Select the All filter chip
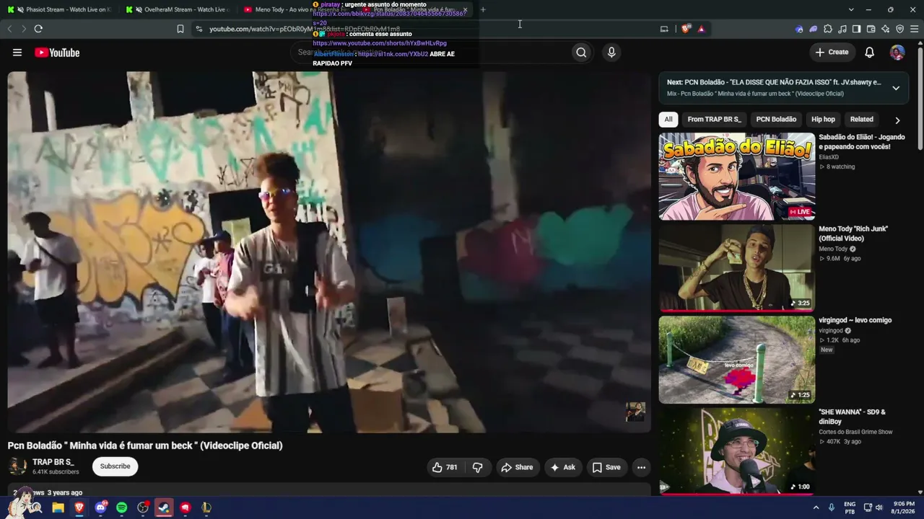 point(668,120)
